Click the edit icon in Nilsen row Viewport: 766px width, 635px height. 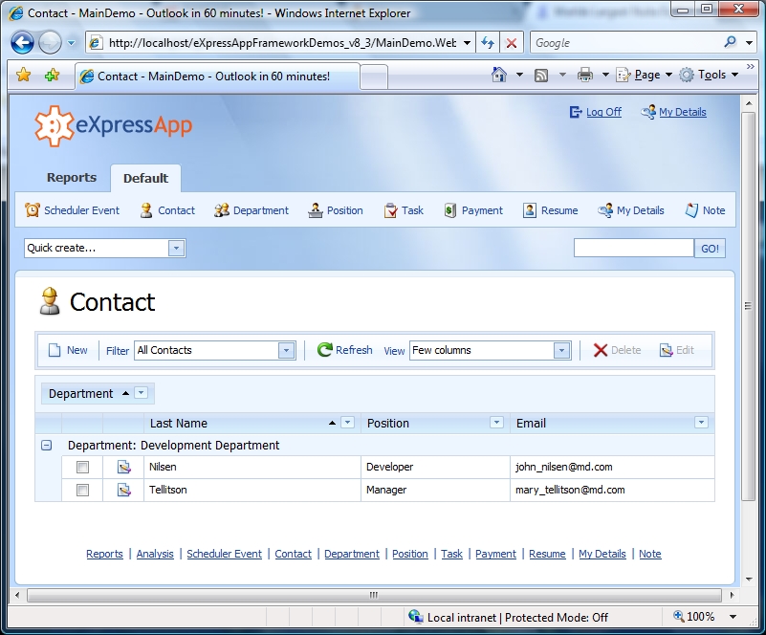coord(124,467)
